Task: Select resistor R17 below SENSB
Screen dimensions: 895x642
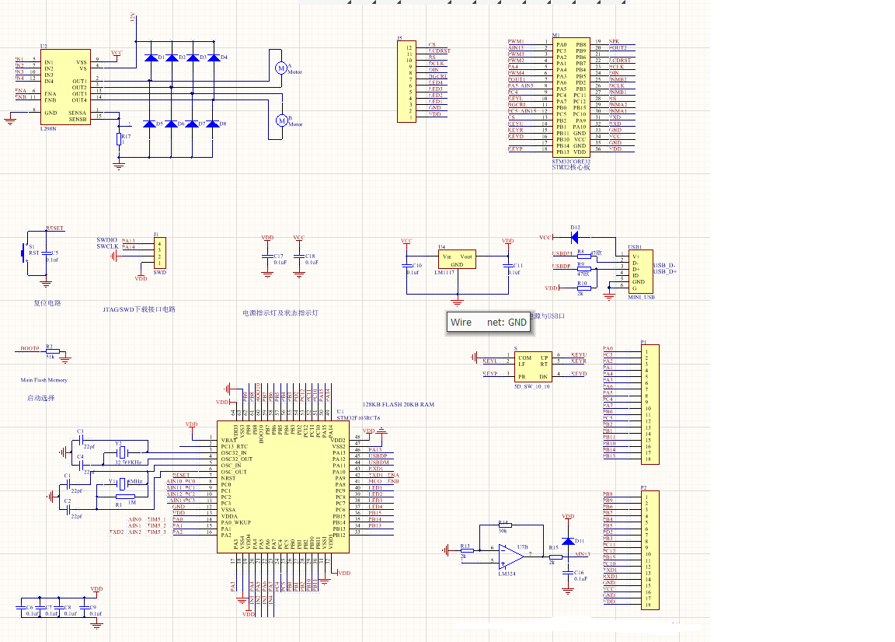Action: [x=119, y=139]
